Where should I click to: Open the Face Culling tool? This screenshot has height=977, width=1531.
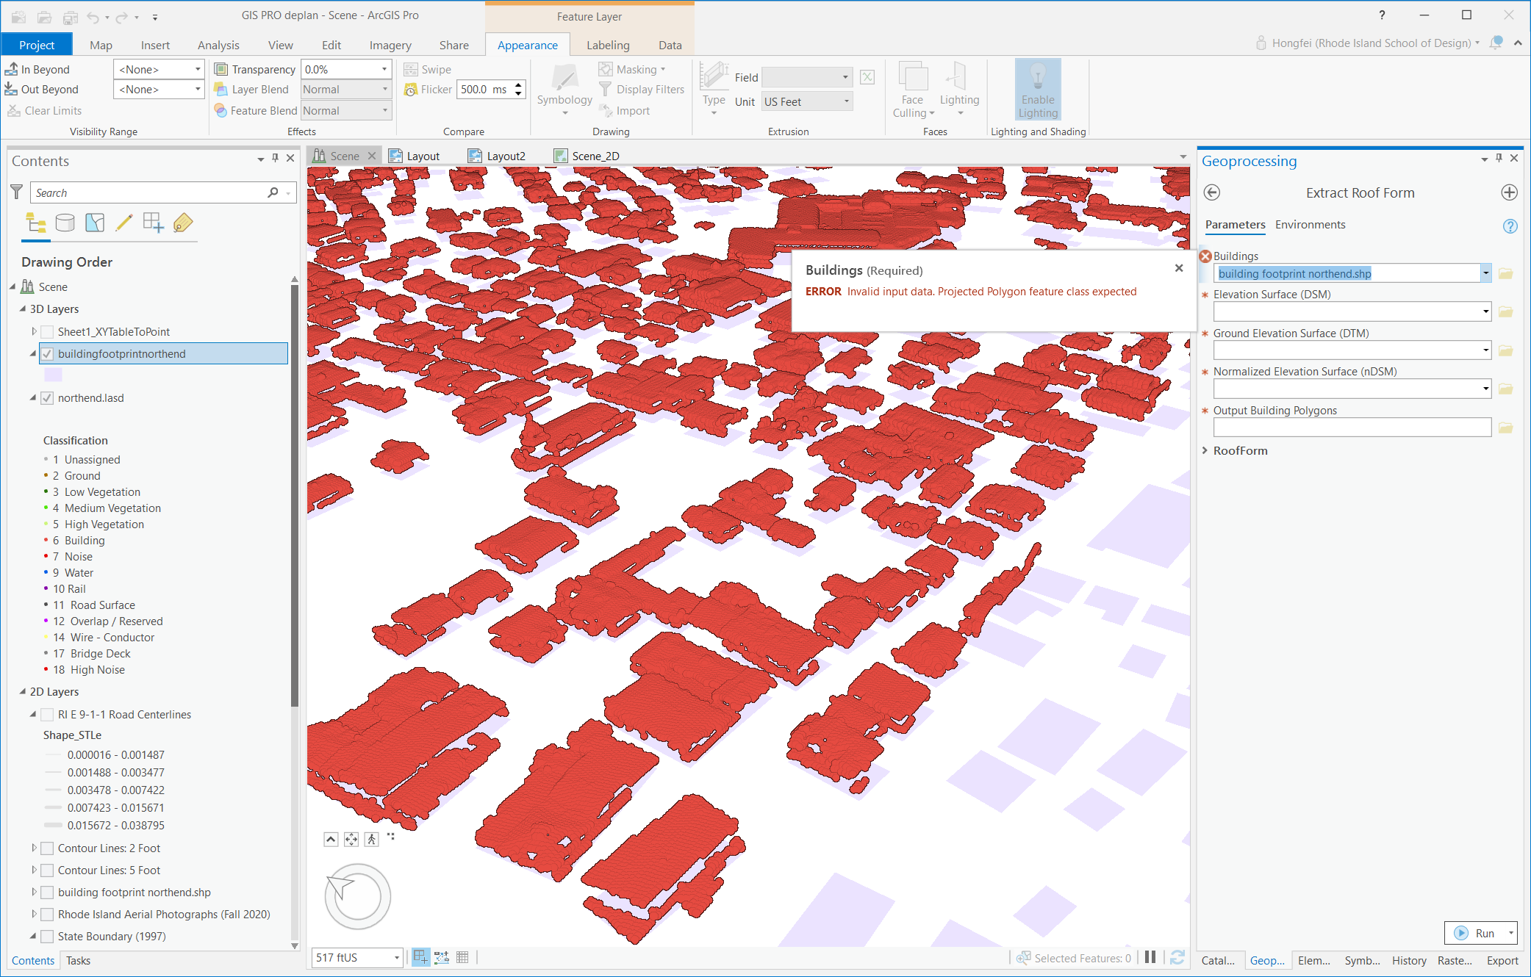click(x=913, y=90)
